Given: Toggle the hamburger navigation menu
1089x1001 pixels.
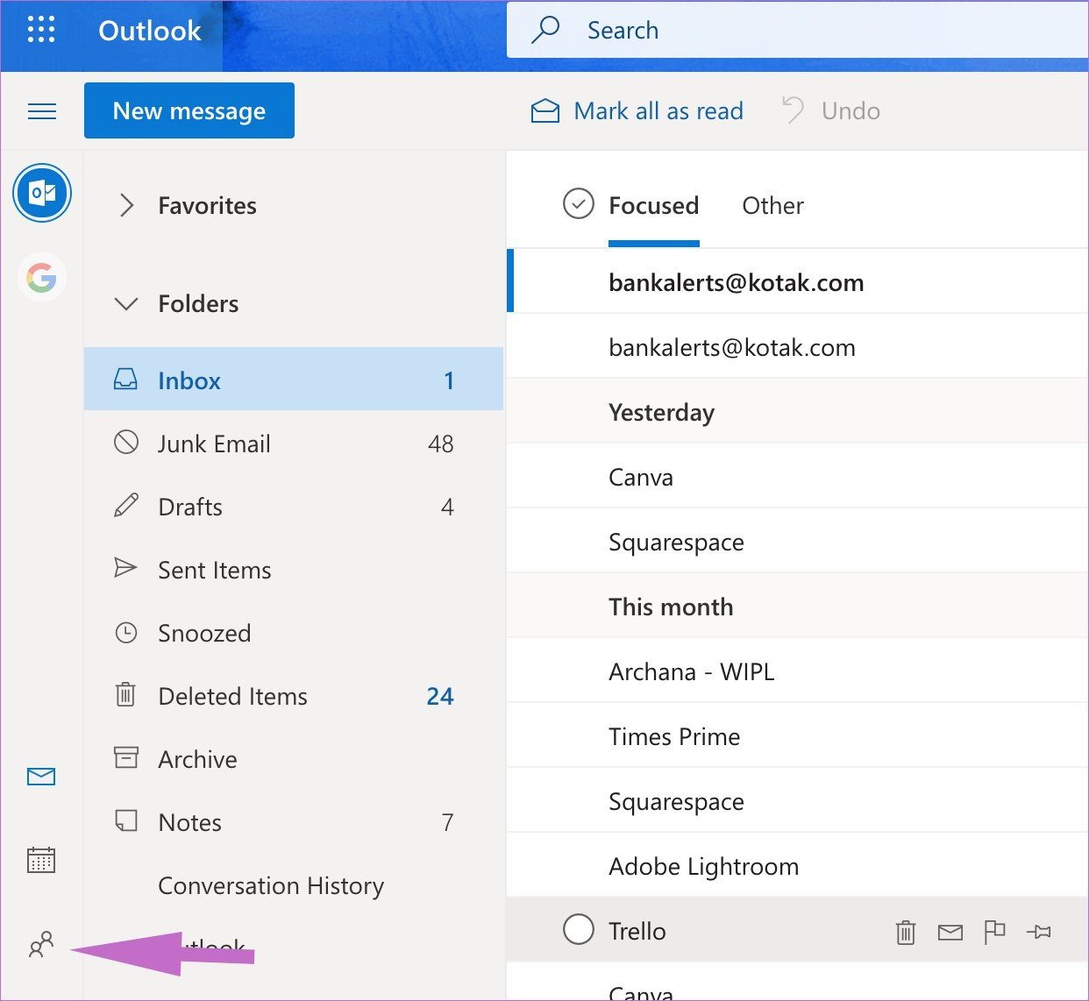Looking at the screenshot, I should tap(42, 111).
